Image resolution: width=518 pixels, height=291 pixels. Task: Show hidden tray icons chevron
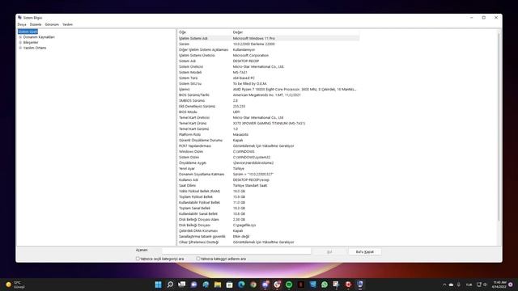(x=444, y=285)
